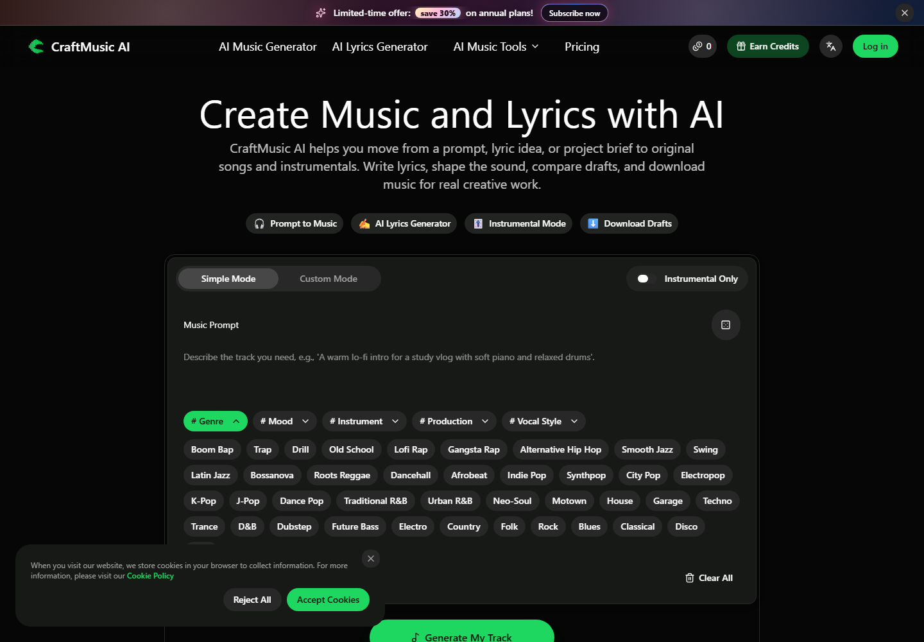
Task: Go to the Pricing page
Action: pos(582,47)
